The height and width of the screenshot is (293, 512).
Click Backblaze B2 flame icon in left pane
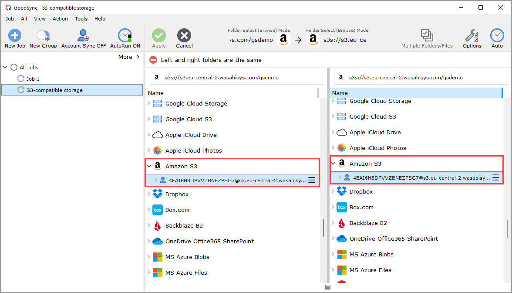coord(158,226)
